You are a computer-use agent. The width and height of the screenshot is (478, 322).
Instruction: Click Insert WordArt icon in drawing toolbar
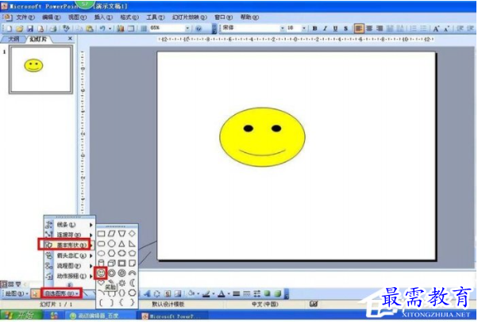click(147, 293)
